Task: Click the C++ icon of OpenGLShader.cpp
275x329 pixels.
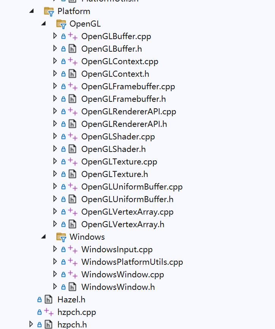Action: click(73, 136)
